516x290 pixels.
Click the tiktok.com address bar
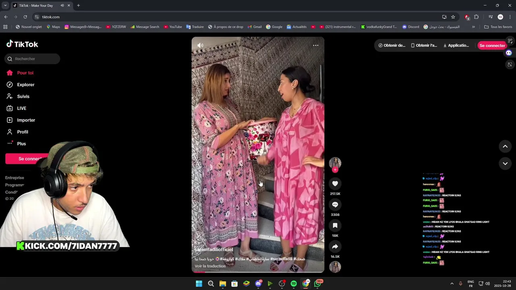[238, 17]
